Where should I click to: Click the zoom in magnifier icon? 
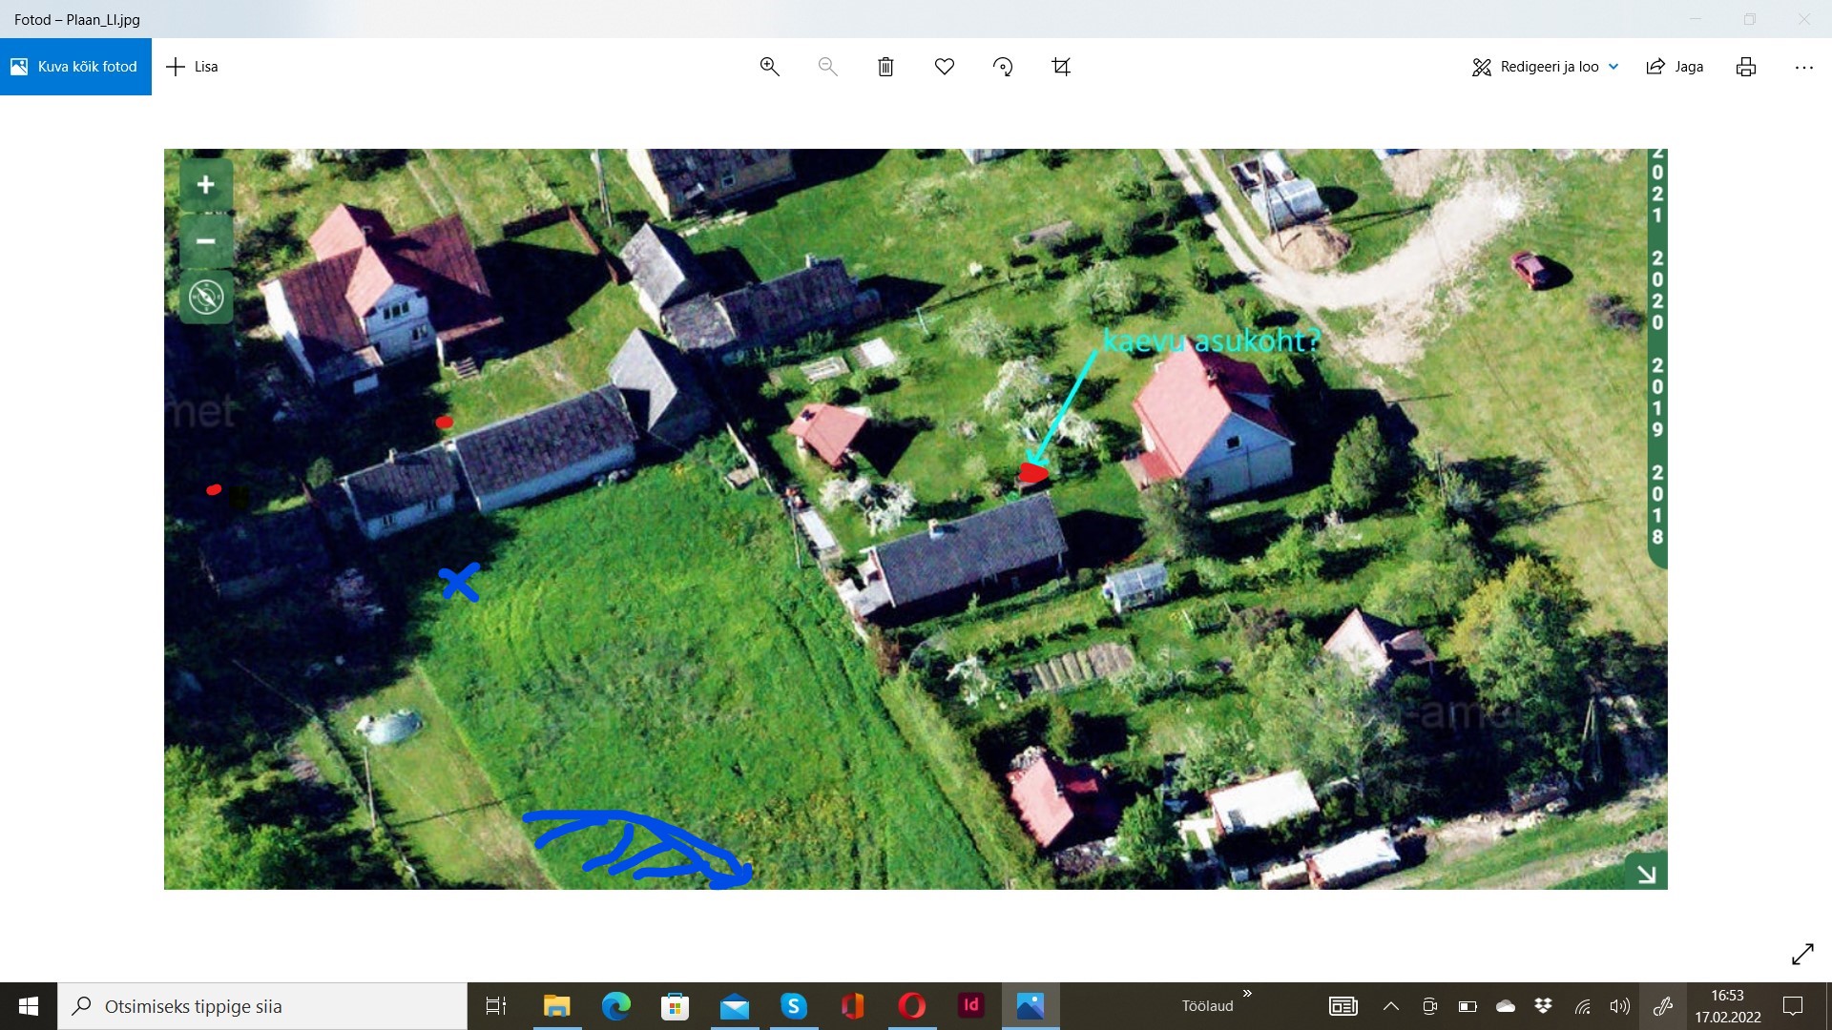769,67
